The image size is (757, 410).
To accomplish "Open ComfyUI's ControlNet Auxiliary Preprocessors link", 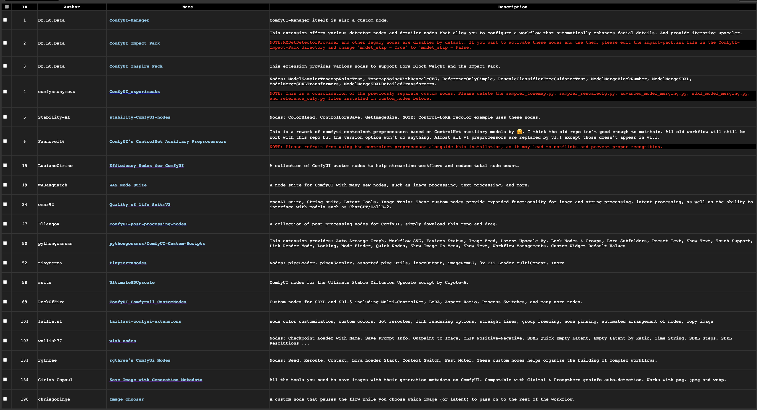I will (168, 142).
